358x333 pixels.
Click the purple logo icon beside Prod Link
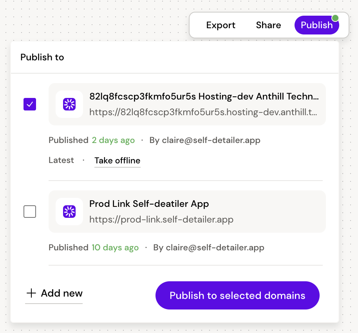[x=69, y=212]
